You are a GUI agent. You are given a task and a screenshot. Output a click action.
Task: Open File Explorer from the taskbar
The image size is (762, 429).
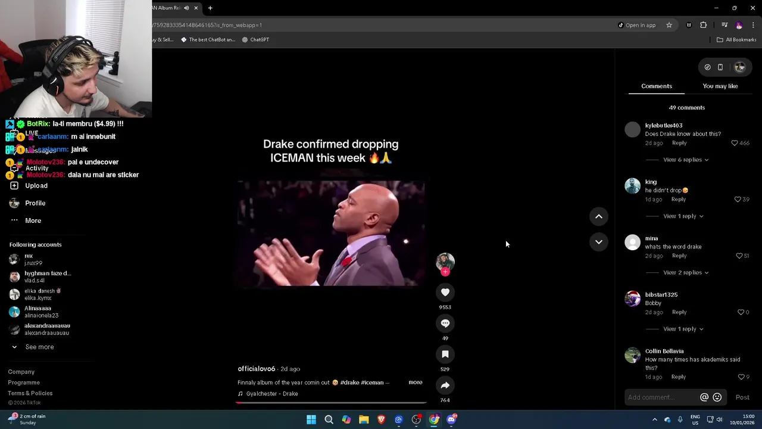364,419
